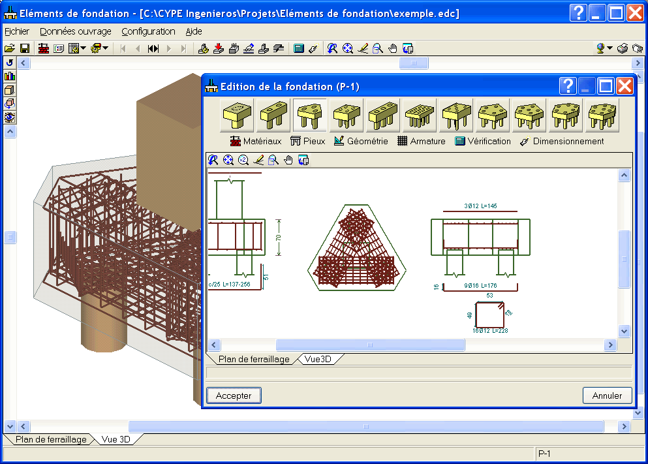
Task: Click the redraw icon in main toolbar
Action: point(332,48)
